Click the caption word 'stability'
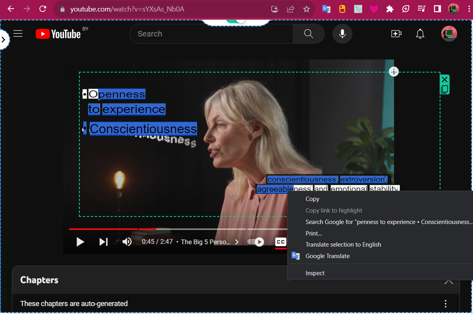Viewport: 473px width, 314px height. pyautogui.click(x=384, y=189)
